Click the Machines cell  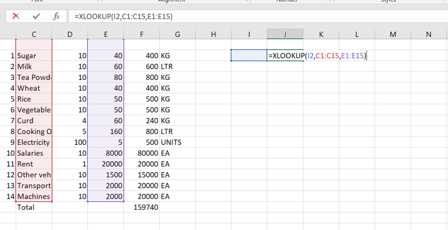tap(34, 196)
